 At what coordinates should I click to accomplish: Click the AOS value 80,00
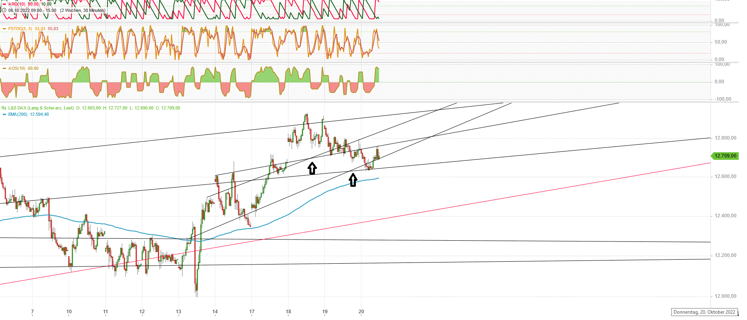pos(33,68)
